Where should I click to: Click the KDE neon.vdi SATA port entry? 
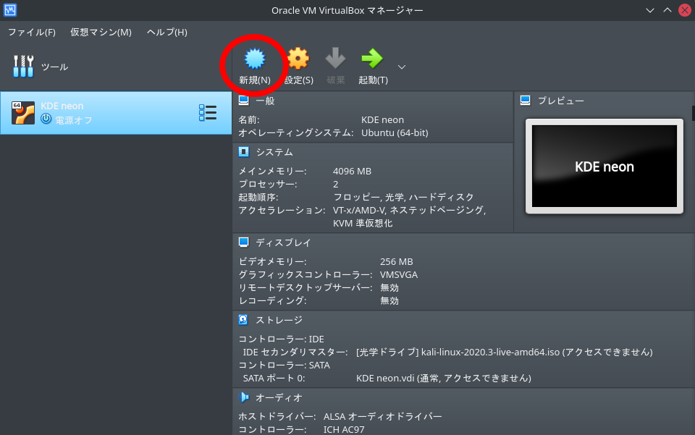(x=444, y=378)
